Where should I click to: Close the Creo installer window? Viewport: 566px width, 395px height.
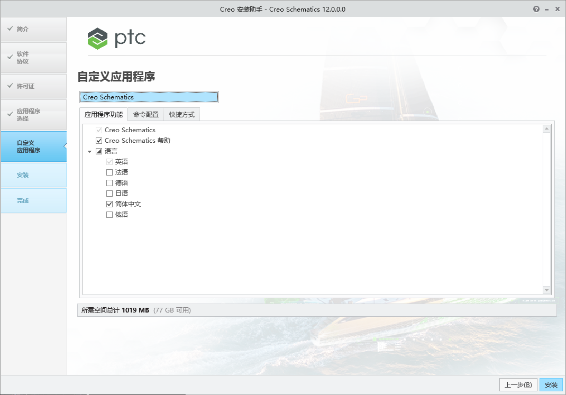[x=558, y=10]
